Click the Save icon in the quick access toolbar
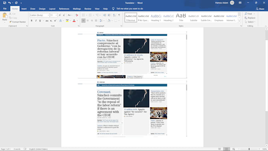Image resolution: width=268 pixels, height=151 pixels. point(4,3)
